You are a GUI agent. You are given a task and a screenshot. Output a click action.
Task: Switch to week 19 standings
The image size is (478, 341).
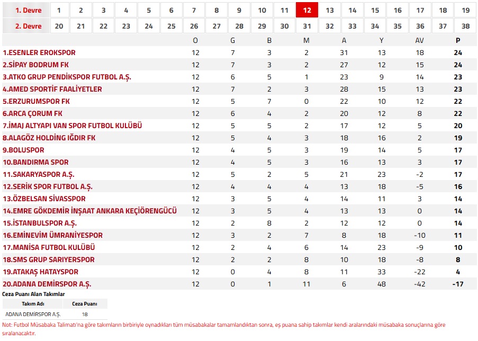465,10
